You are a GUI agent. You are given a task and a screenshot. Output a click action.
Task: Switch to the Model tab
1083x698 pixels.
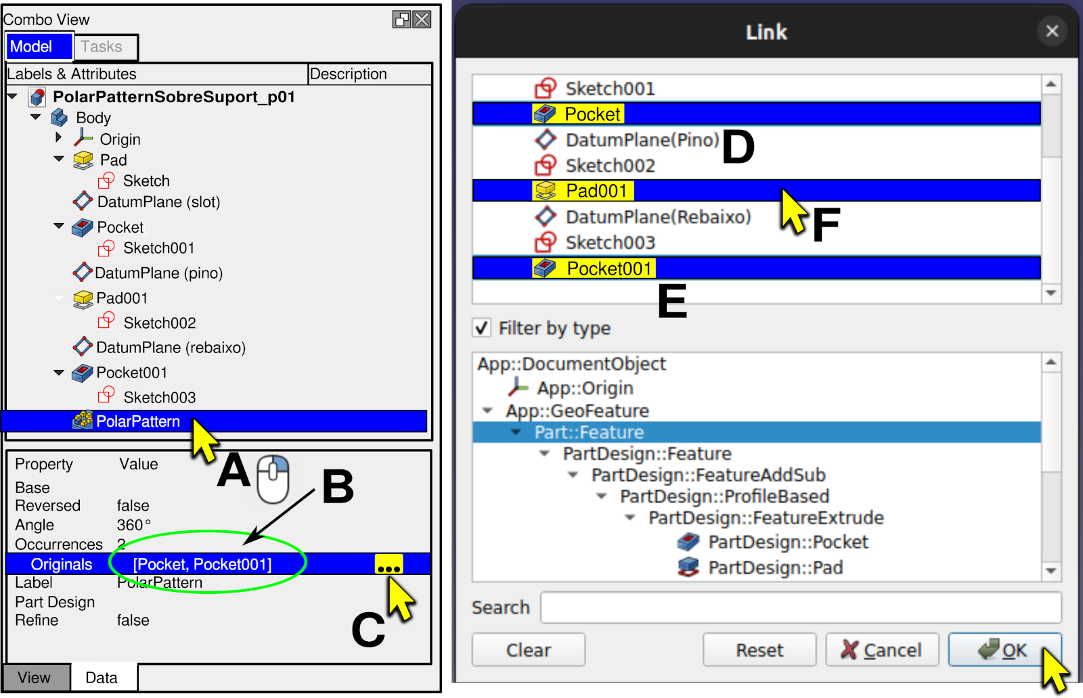click(39, 47)
